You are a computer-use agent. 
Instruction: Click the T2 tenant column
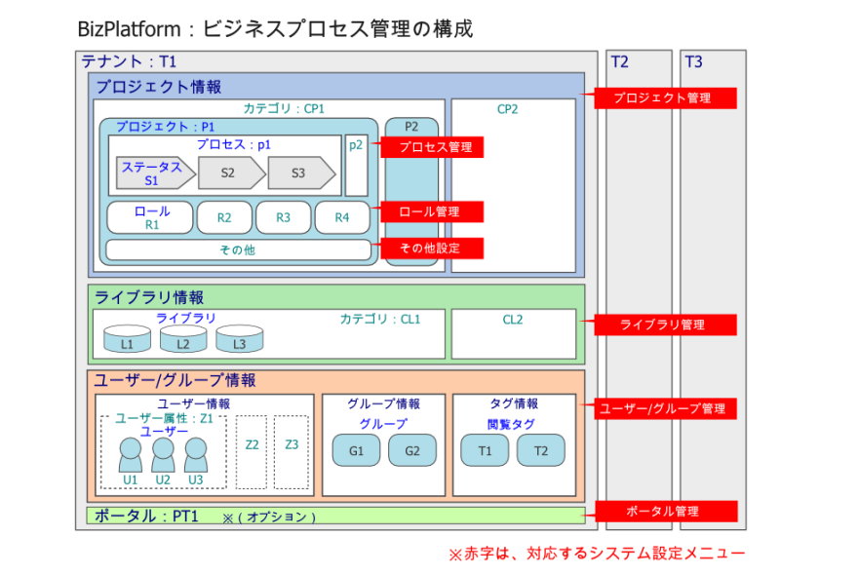tap(640, 290)
